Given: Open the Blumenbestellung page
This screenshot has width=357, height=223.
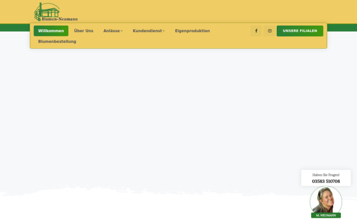Looking at the screenshot, I should [57, 42].
